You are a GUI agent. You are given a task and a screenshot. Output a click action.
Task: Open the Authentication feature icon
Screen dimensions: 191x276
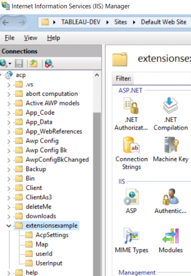point(170,197)
